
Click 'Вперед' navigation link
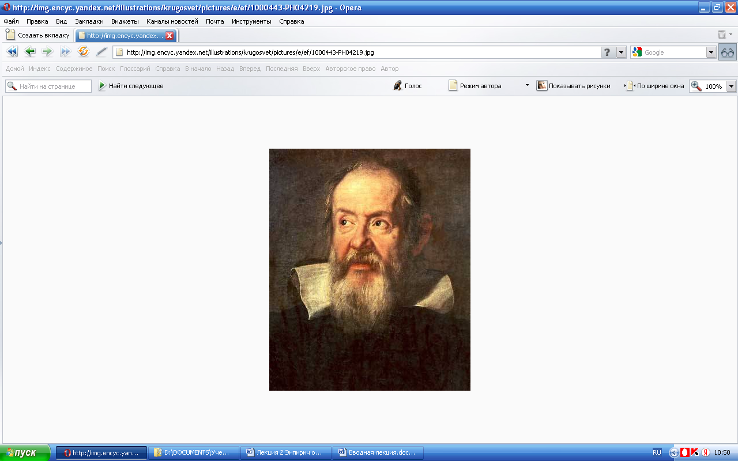coord(250,69)
